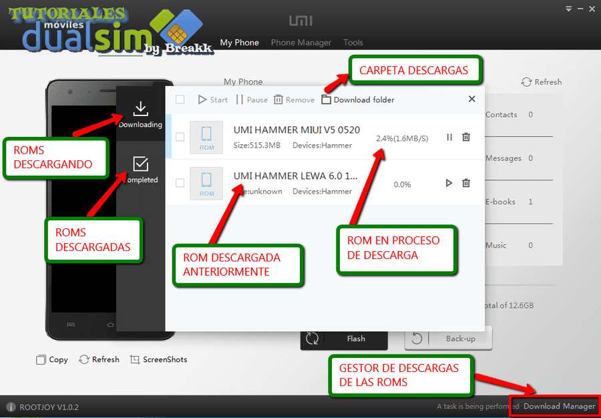601x418 pixels.
Task: Minimize the ROOTJOY window
Action: [579, 9]
